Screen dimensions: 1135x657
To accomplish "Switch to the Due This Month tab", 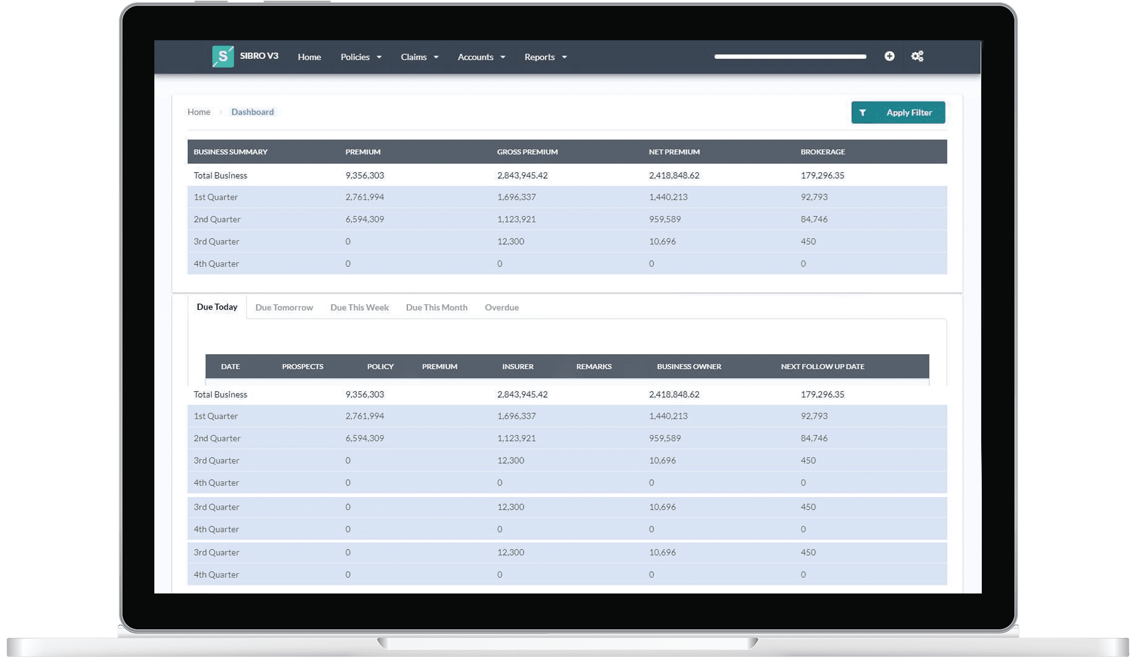I will coord(436,308).
